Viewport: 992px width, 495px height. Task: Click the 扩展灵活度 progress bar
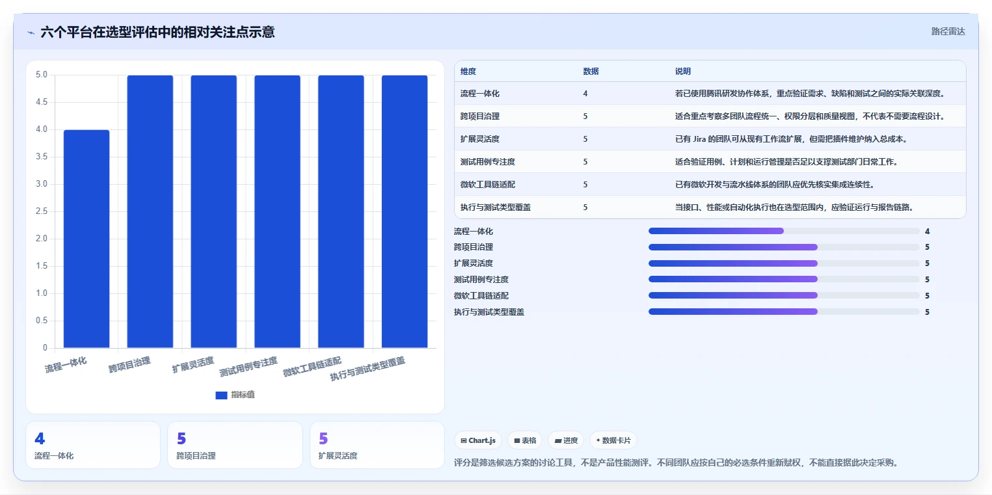click(x=784, y=263)
